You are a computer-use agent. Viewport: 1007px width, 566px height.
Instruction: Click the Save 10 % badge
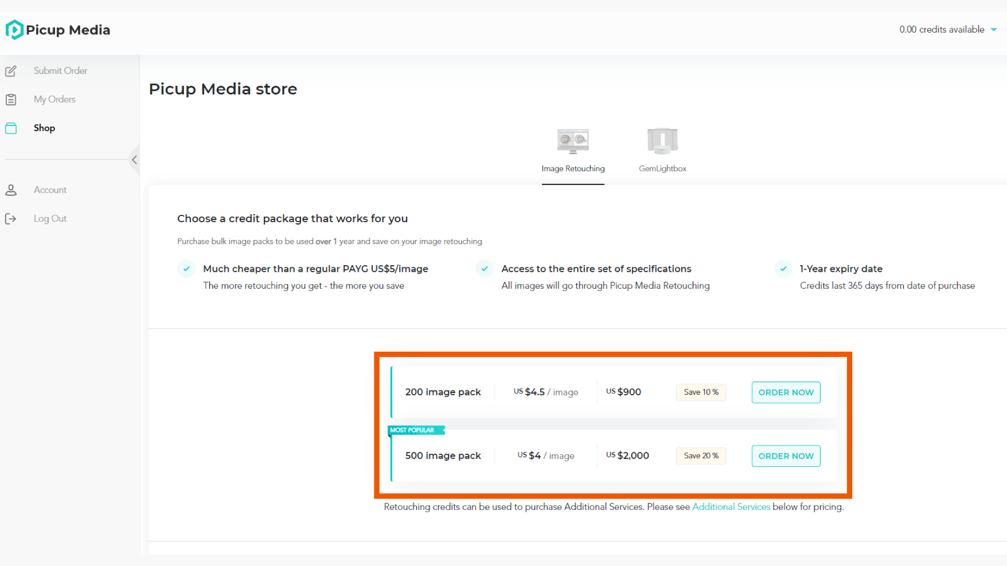point(701,392)
